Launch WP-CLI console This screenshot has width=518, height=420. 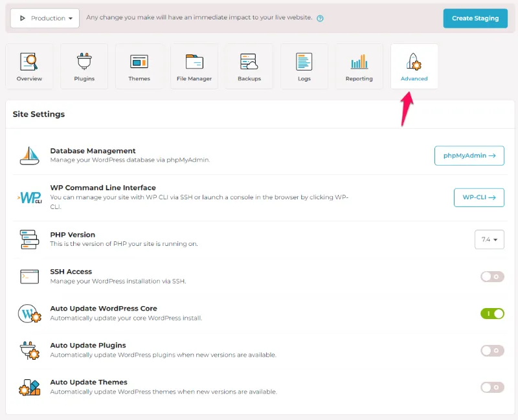pos(479,197)
